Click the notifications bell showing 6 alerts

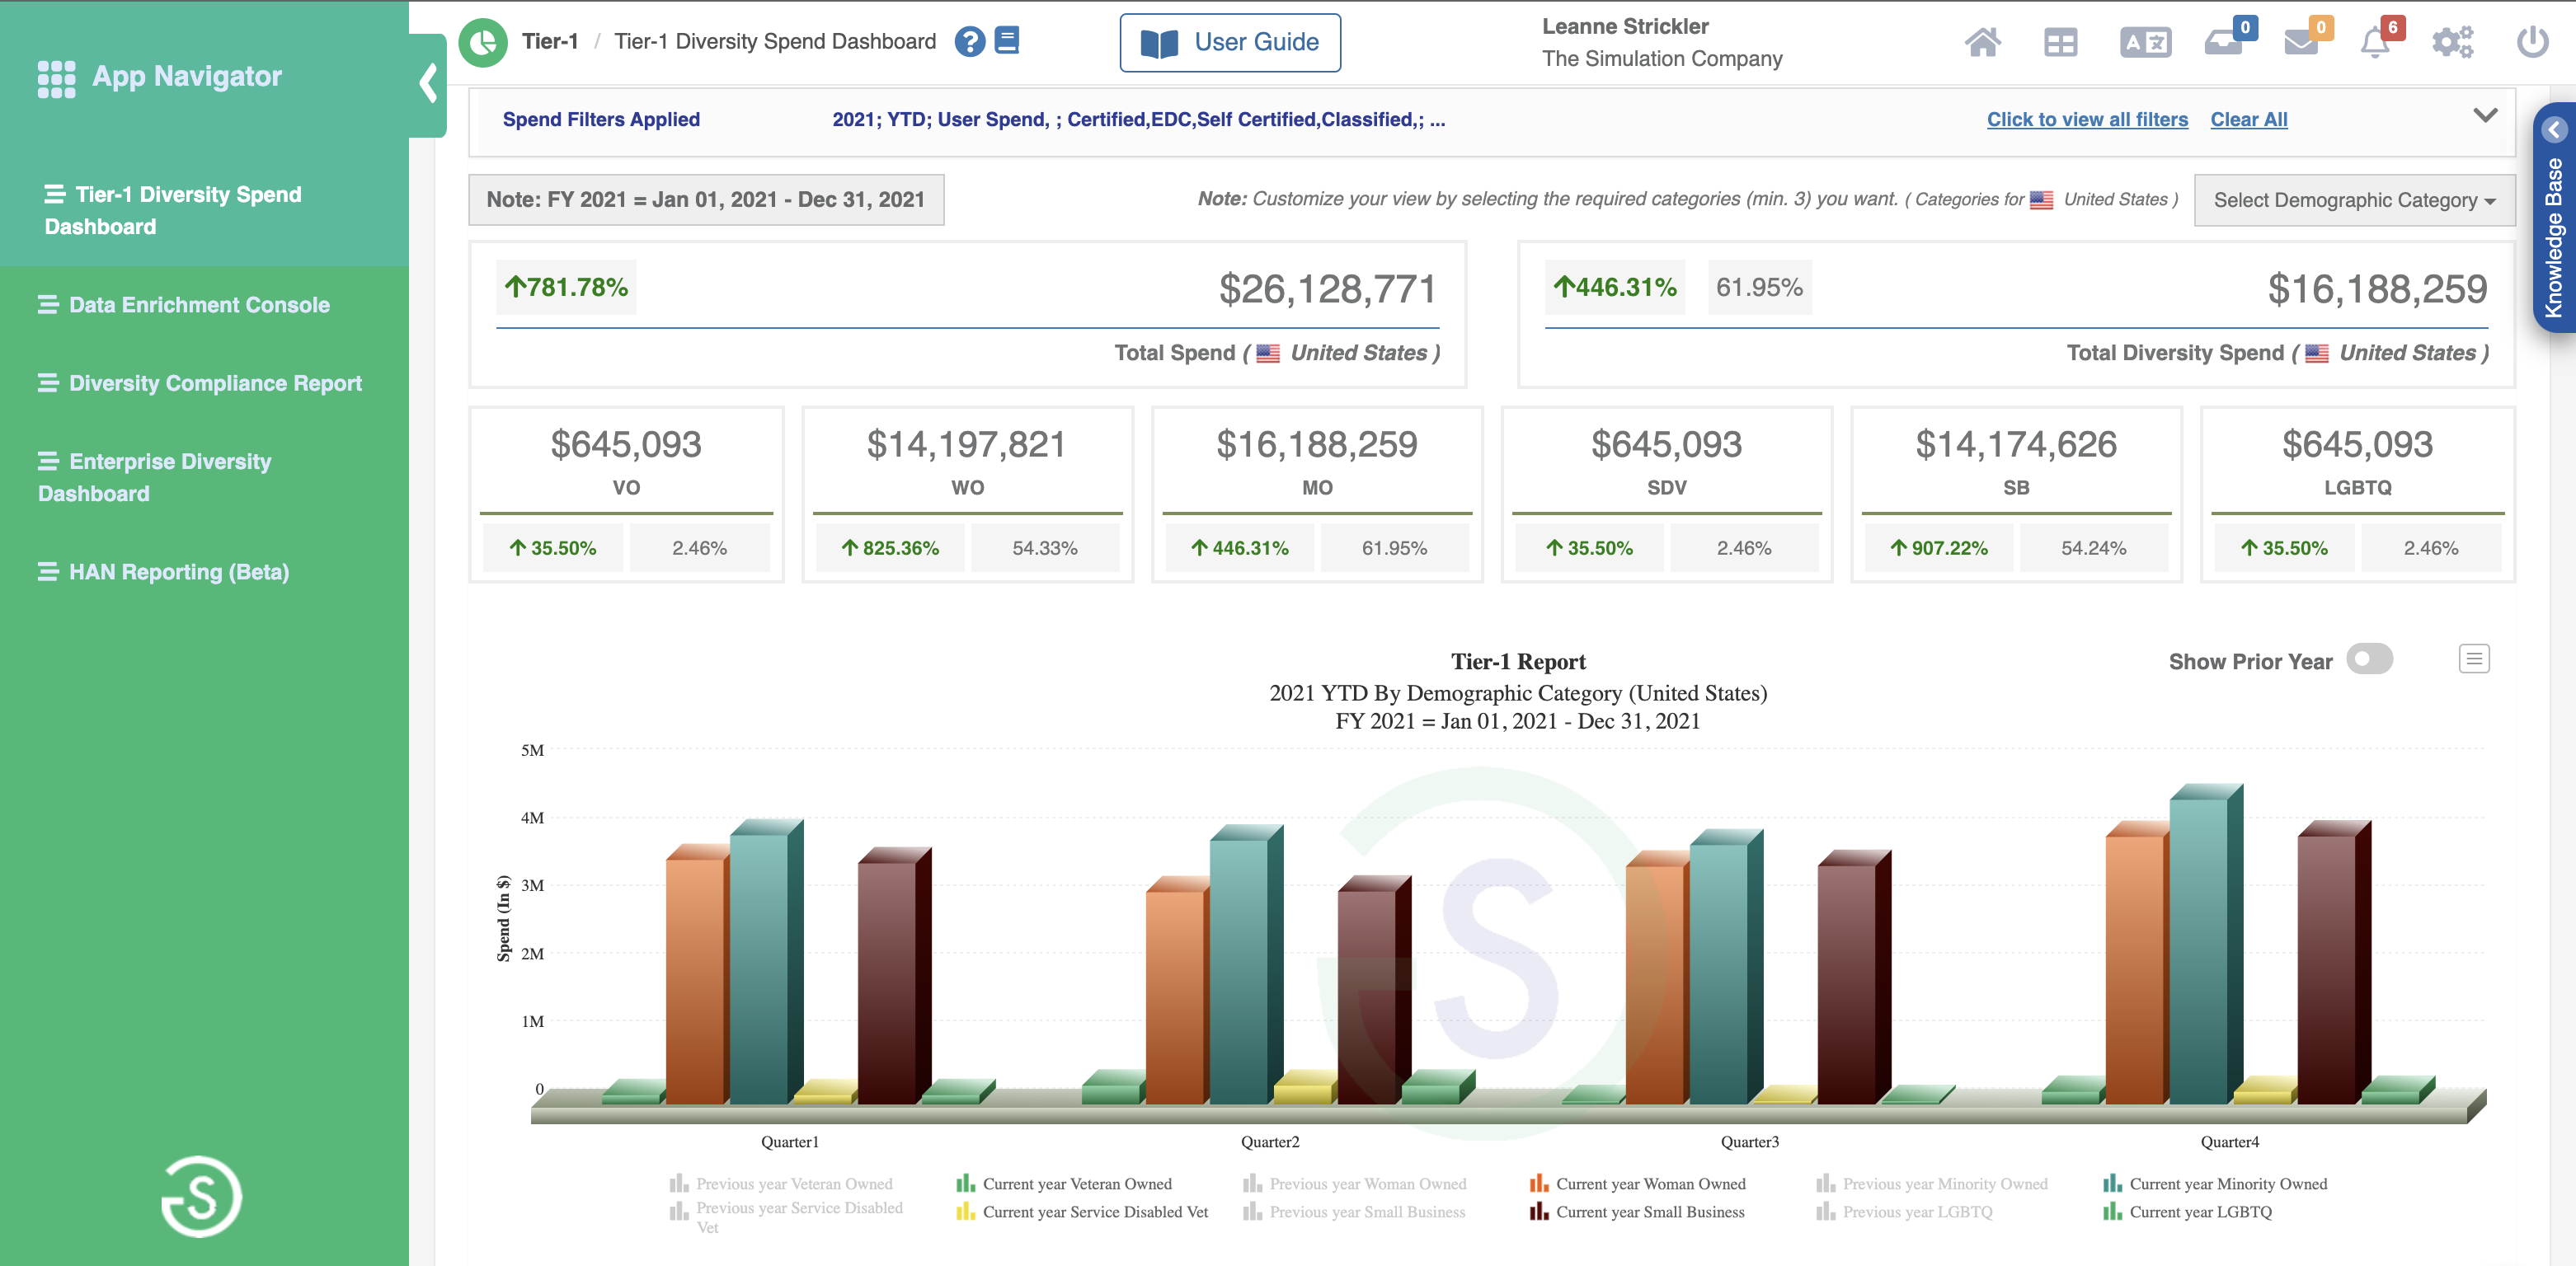pyautogui.click(x=2379, y=42)
